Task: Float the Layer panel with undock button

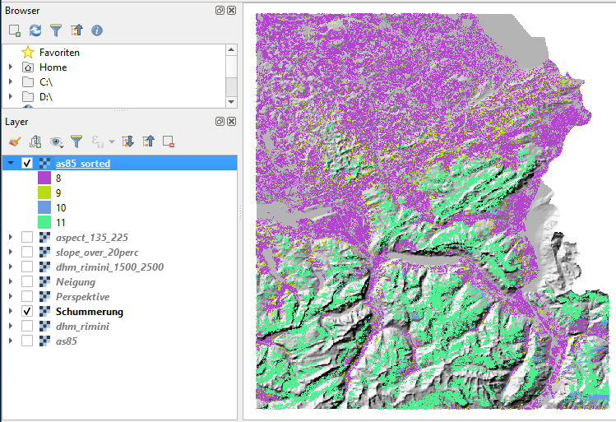Action: coord(220,121)
